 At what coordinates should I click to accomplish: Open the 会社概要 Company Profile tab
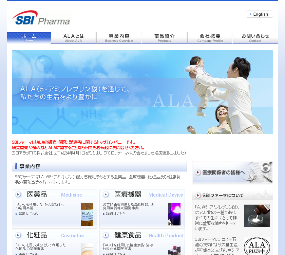(210, 38)
